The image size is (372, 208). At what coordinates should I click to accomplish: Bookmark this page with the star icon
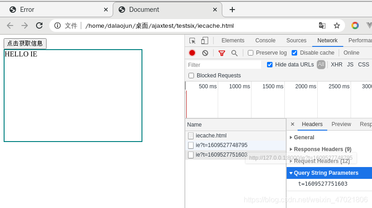click(337, 25)
